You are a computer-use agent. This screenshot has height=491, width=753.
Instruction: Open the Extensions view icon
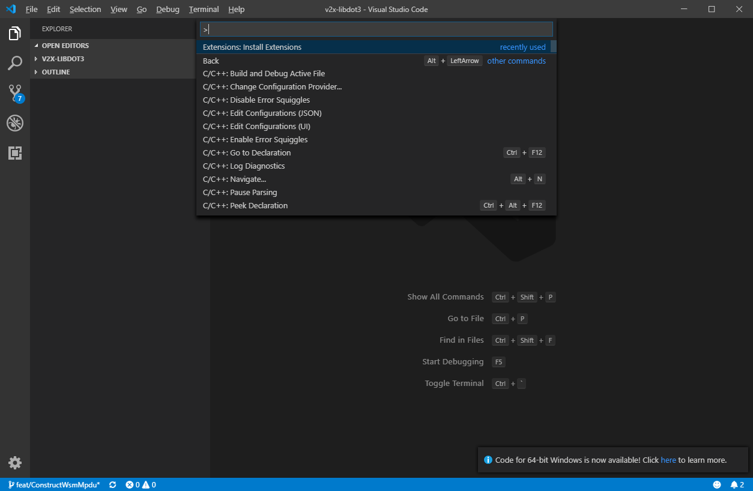click(15, 153)
